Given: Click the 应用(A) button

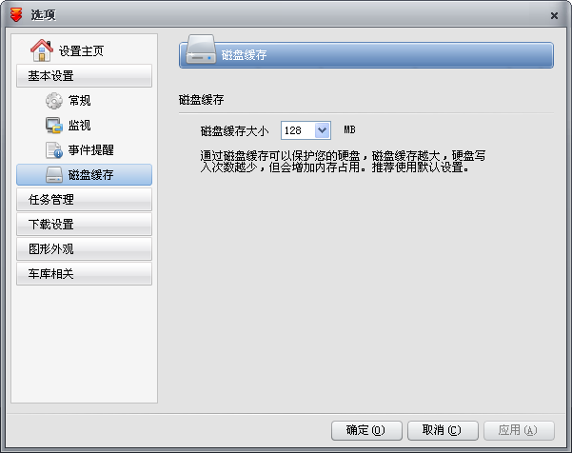Looking at the screenshot, I should (x=518, y=430).
